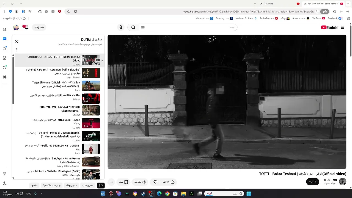352x198 pixels.
Task: Open more actions menu beside the save button
Action: point(111,182)
